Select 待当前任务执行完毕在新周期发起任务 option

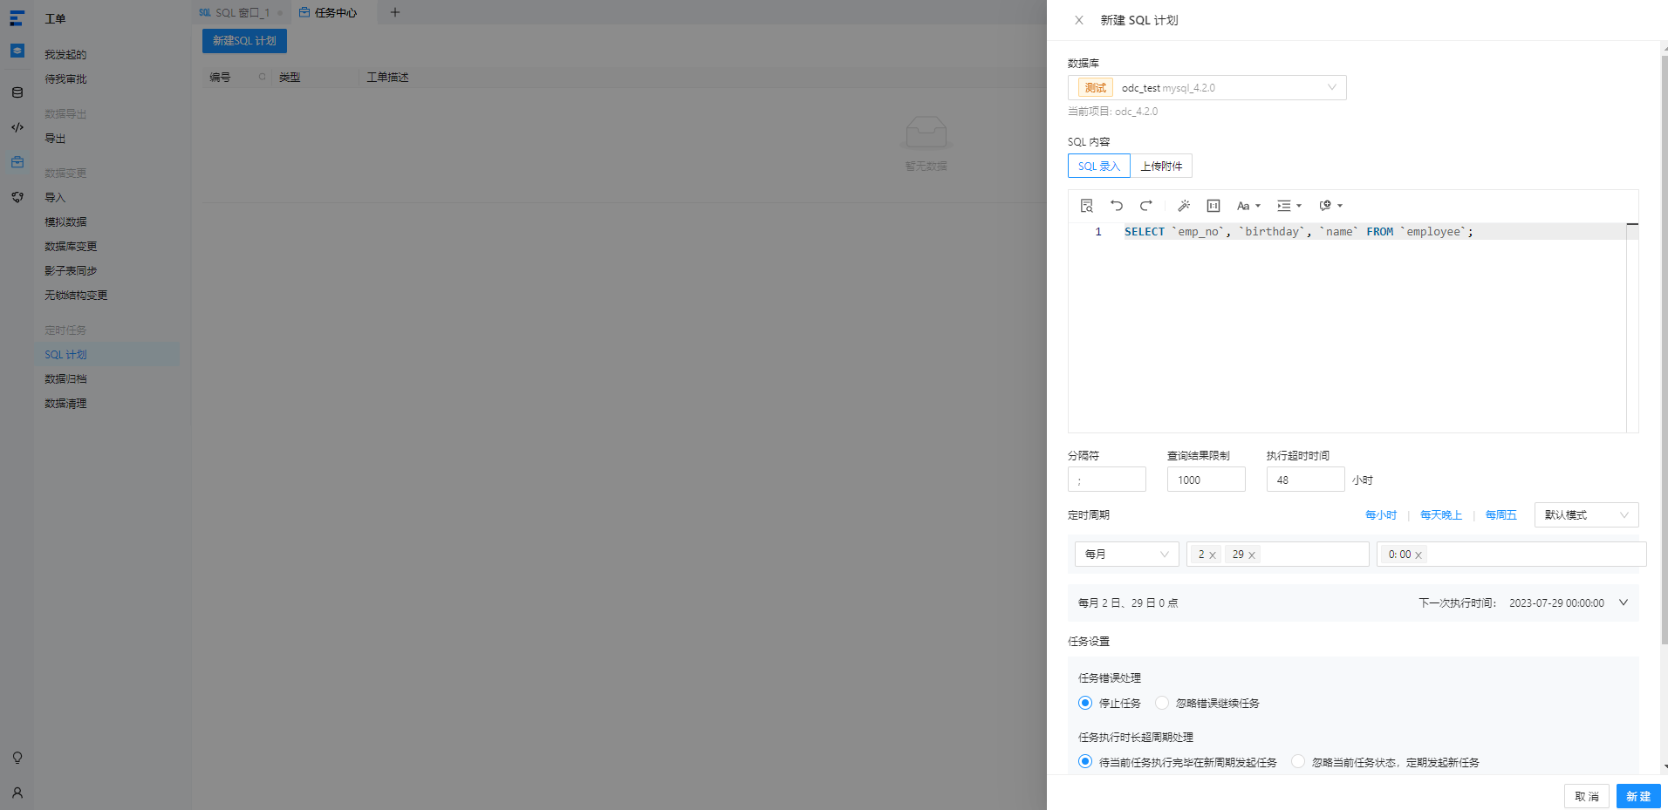tap(1085, 761)
